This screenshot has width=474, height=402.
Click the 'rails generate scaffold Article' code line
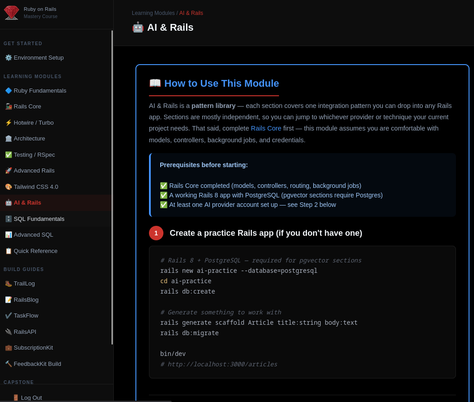click(x=259, y=323)
